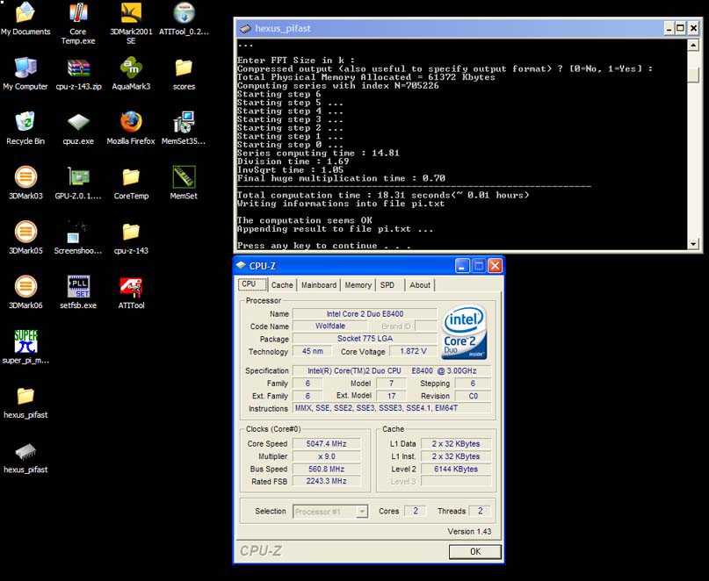Click the Core Voltage value '1.872 V'
The width and height of the screenshot is (709, 581).
coord(413,351)
